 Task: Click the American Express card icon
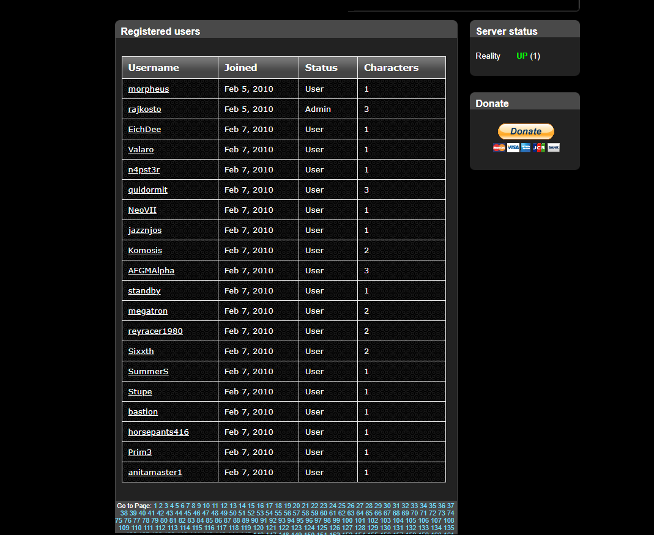526,147
